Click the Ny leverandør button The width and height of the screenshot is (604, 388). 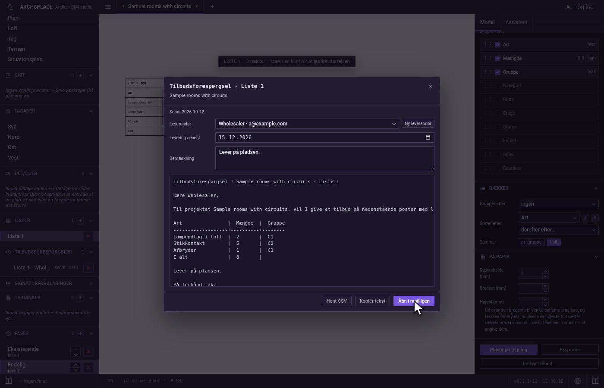[x=418, y=124]
